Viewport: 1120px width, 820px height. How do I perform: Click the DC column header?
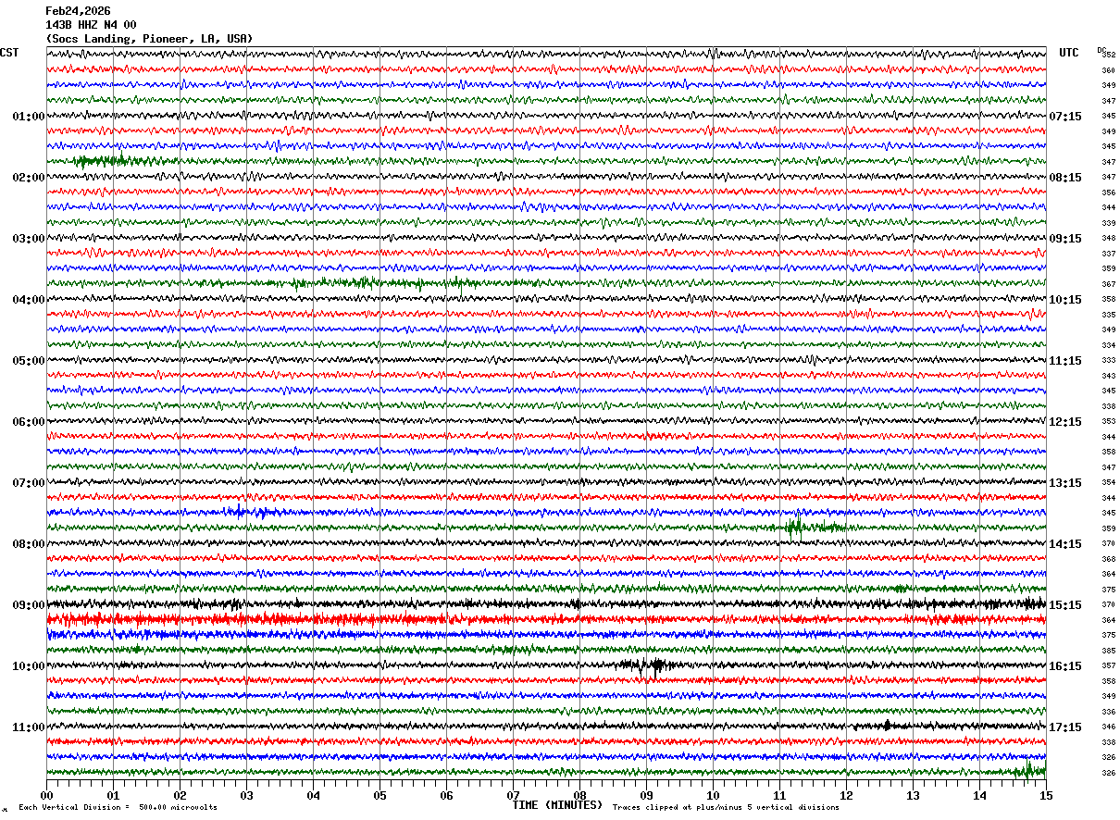1101,50
